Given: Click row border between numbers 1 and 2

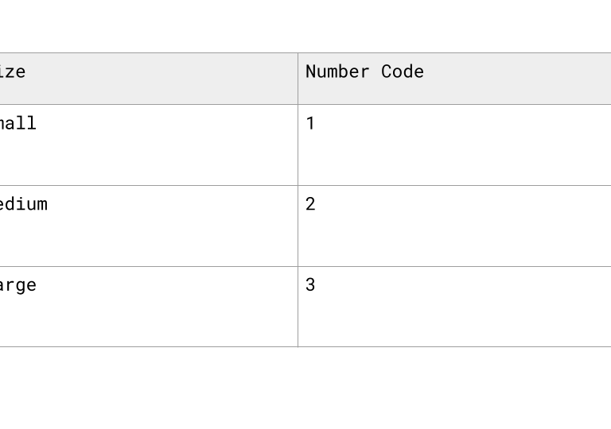Looking at the screenshot, I should (453, 186).
